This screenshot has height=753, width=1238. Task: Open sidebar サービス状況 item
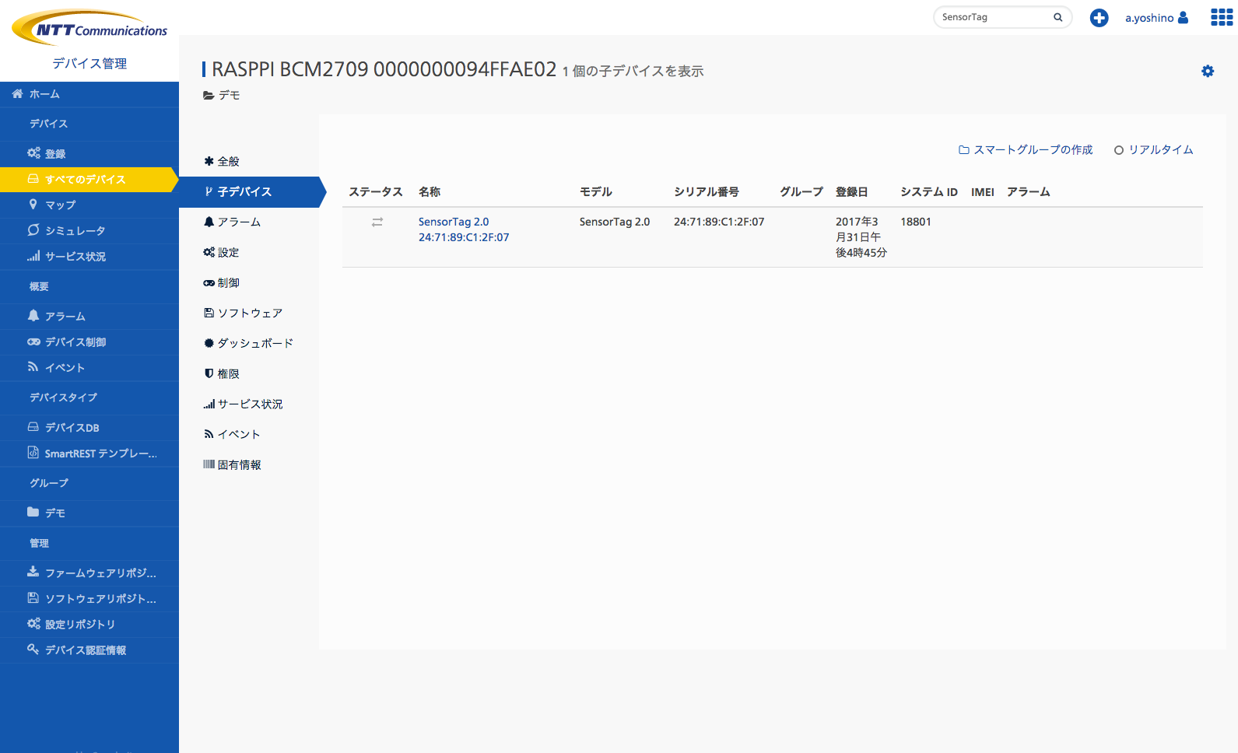click(89, 257)
